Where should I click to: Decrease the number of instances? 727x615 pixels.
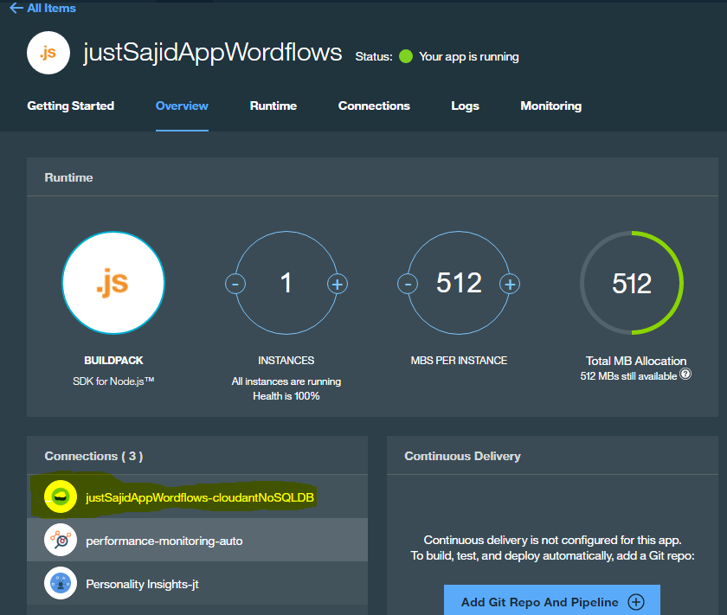pos(235,284)
